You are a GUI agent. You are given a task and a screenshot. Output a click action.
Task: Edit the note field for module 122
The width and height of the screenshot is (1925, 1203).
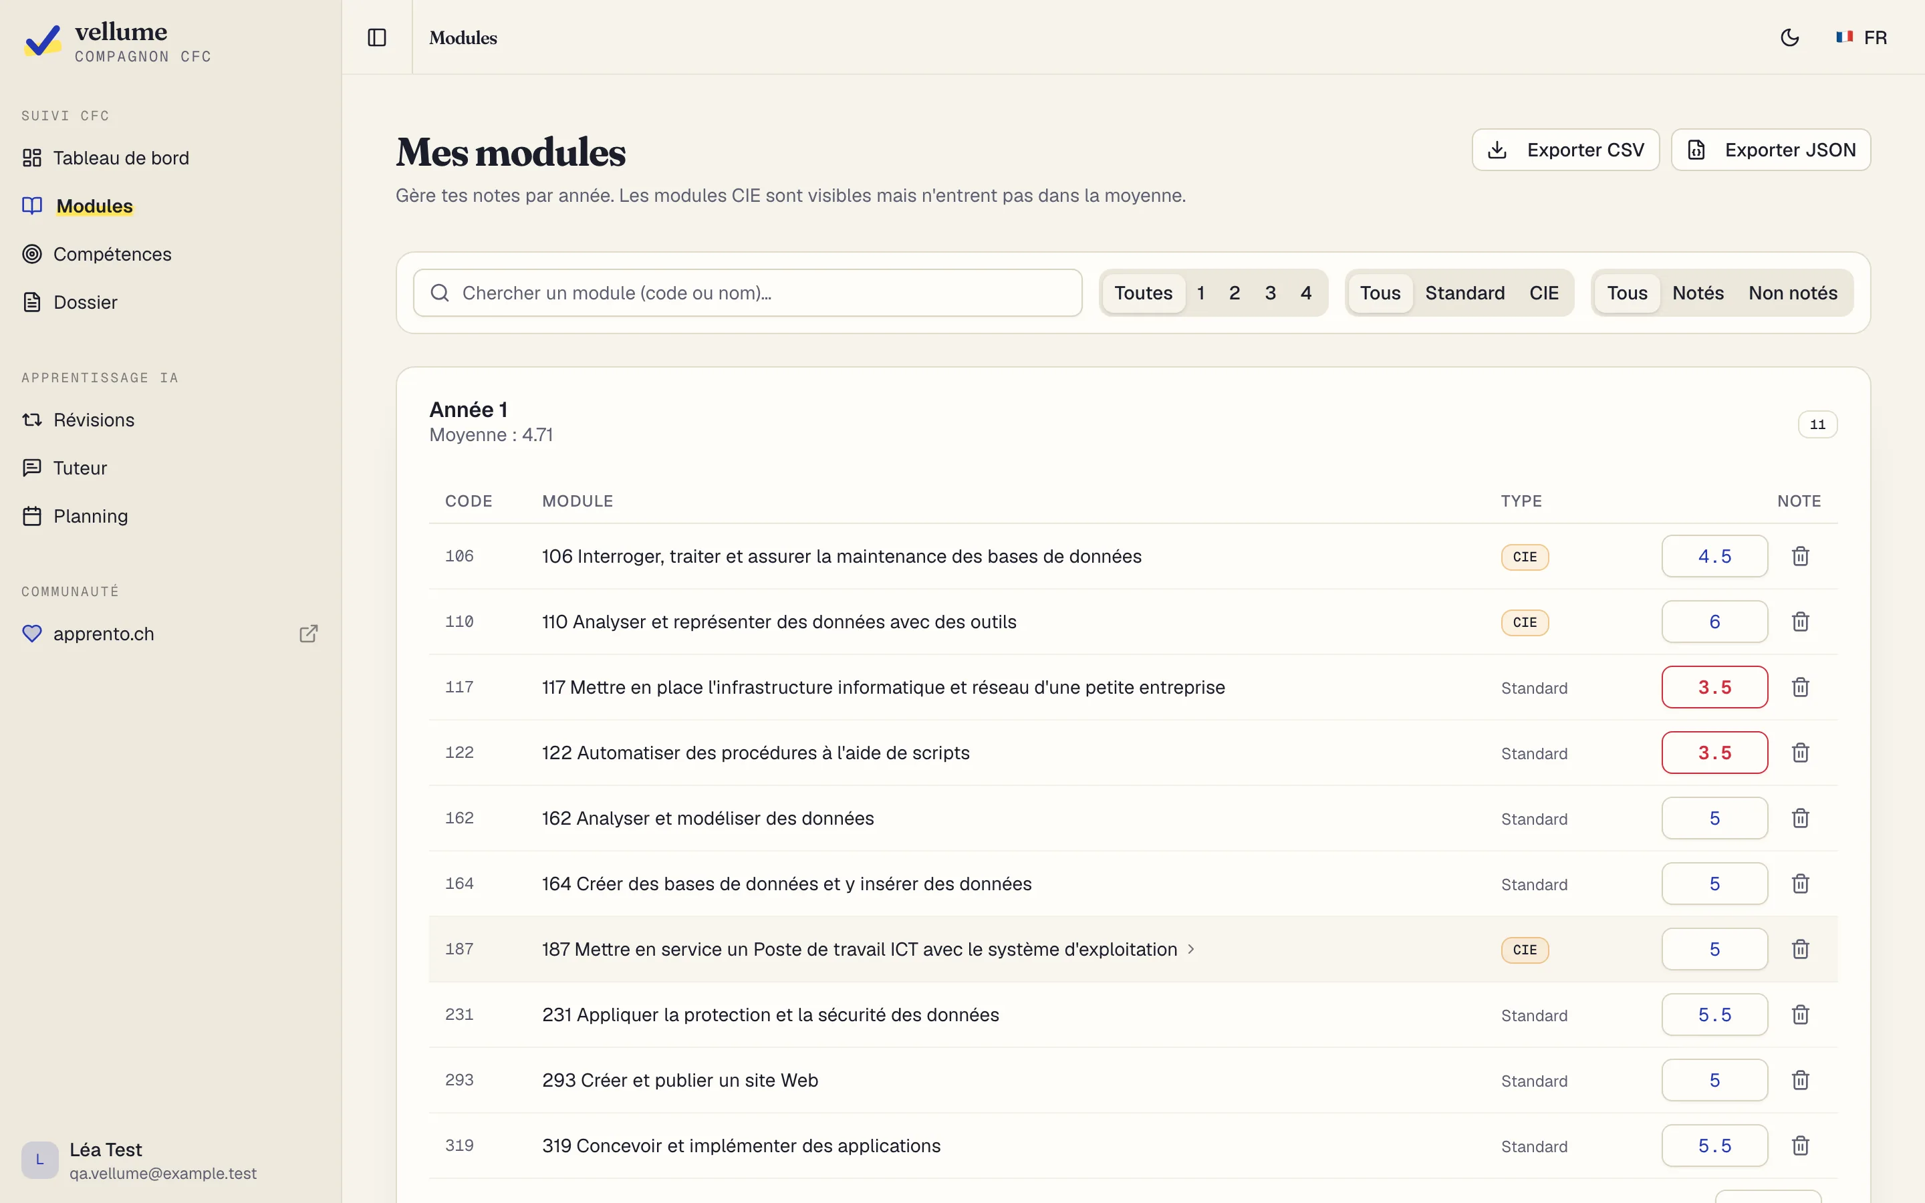tap(1714, 753)
